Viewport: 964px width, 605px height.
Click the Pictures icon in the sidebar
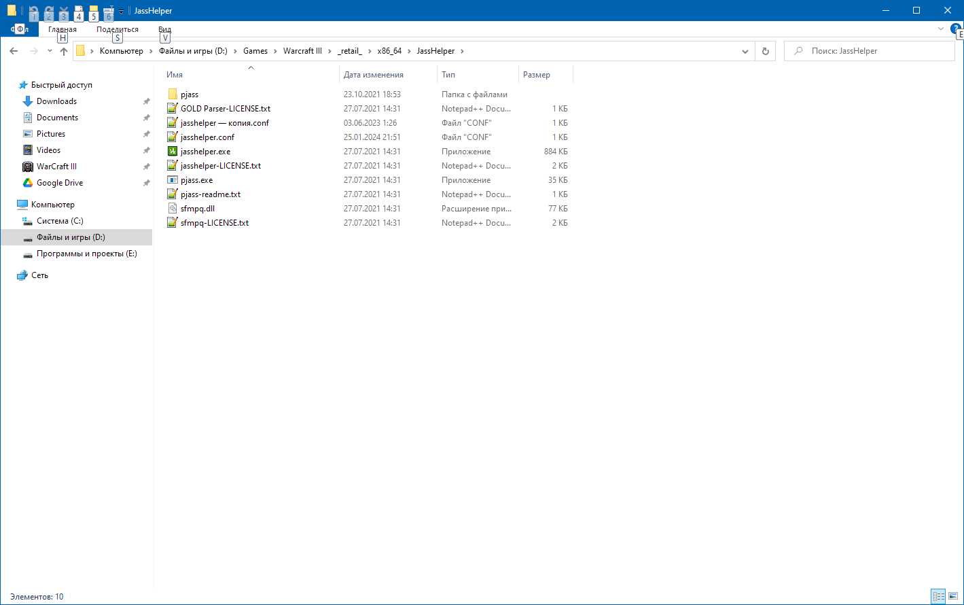[x=28, y=134]
